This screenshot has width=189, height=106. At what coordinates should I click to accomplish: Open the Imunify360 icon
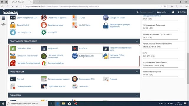(44, 32)
